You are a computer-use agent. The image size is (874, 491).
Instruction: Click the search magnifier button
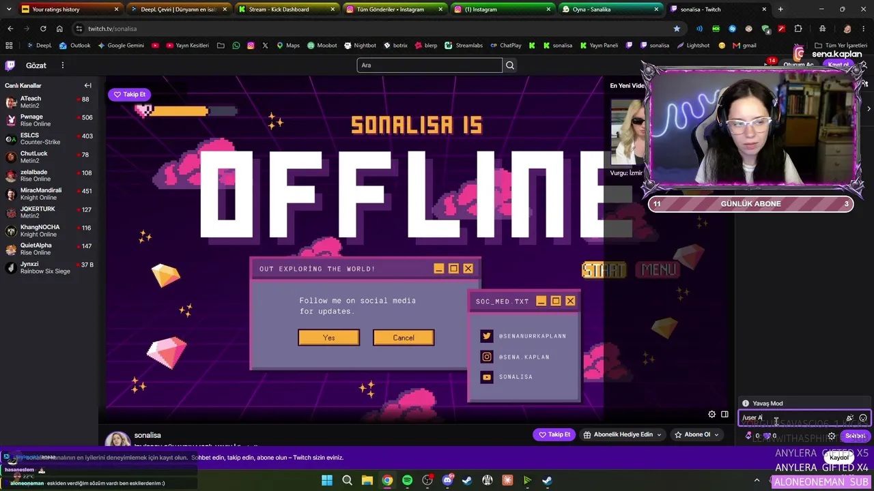coord(510,65)
